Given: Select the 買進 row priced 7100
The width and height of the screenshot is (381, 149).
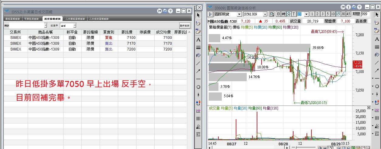Looking at the screenshot, I should tap(95, 38).
